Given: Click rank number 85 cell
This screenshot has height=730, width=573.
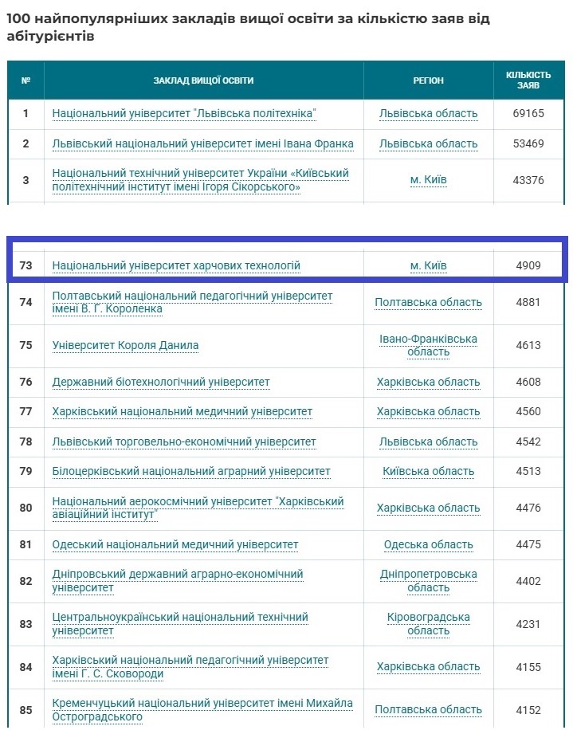Looking at the screenshot, I should tap(26, 710).
